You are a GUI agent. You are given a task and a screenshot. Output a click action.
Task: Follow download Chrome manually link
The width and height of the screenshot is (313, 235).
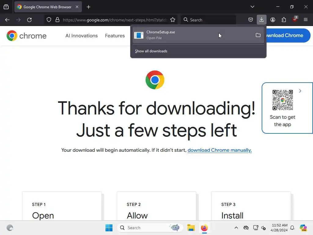click(x=219, y=150)
